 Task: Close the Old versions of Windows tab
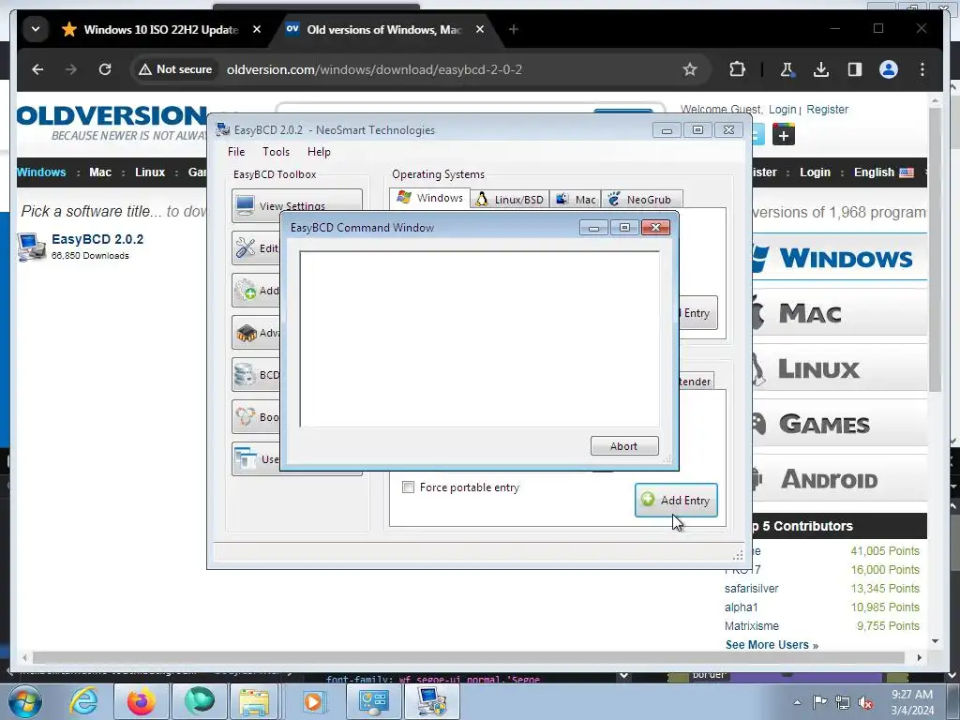(x=480, y=29)
